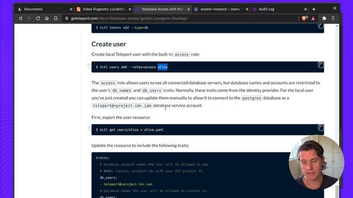
Task: Click the green teleport@<project-id>.iam YAML value
Action: pyautogui.click(x=128, y=184)
